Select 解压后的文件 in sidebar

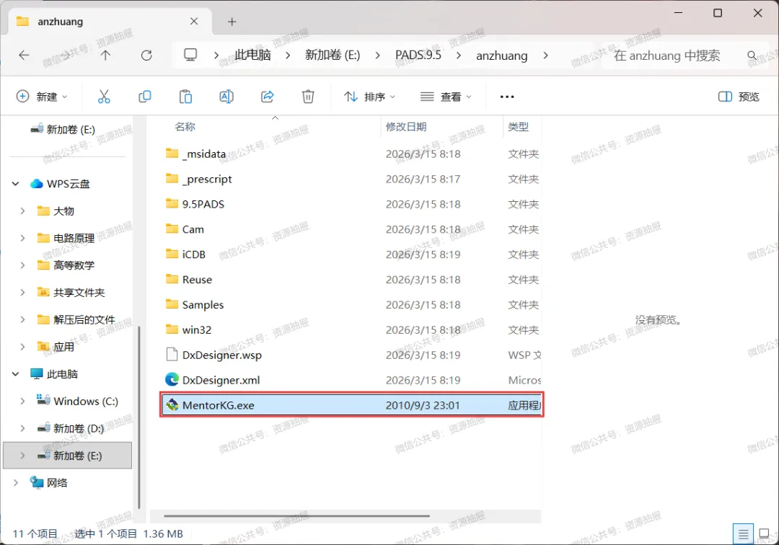[84, 319]
